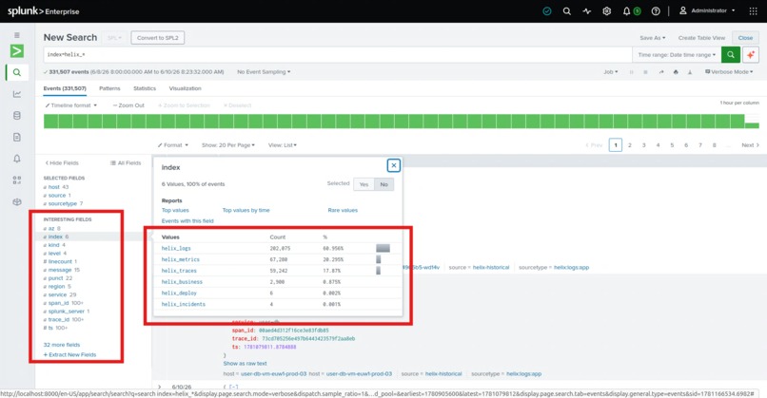Open the Top values report link

(175, 210)
